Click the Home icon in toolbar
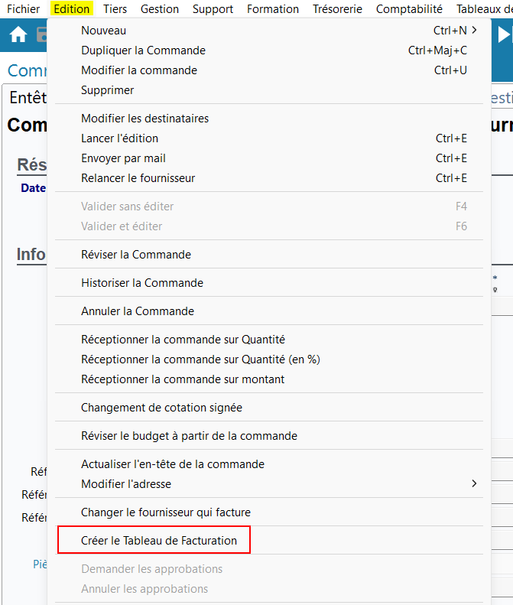 [x=18, y=35]
